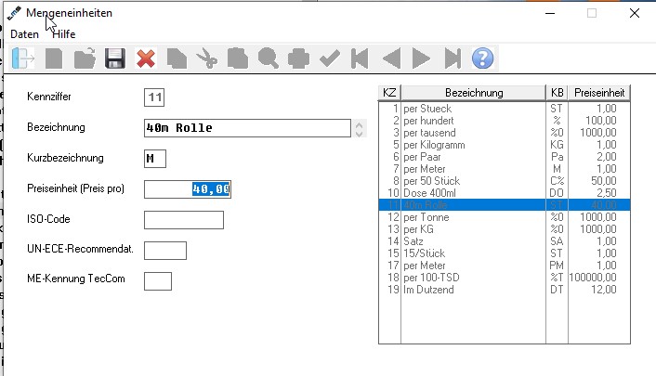
Task: Click the Bezeichnung column header
Action: tap(474, 93)
